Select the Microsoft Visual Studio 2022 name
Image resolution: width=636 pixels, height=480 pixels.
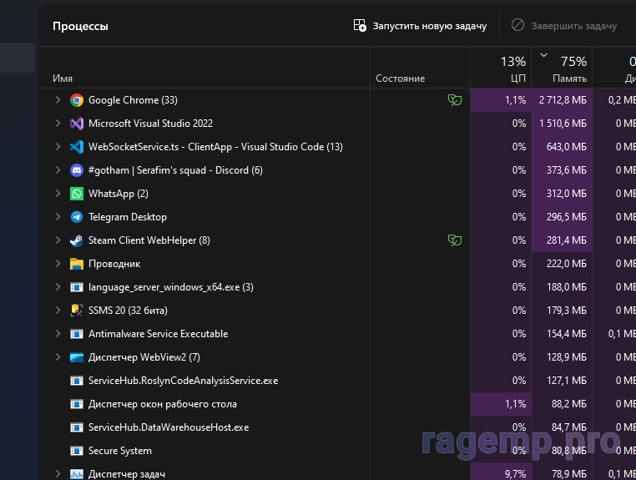(150, 124)
